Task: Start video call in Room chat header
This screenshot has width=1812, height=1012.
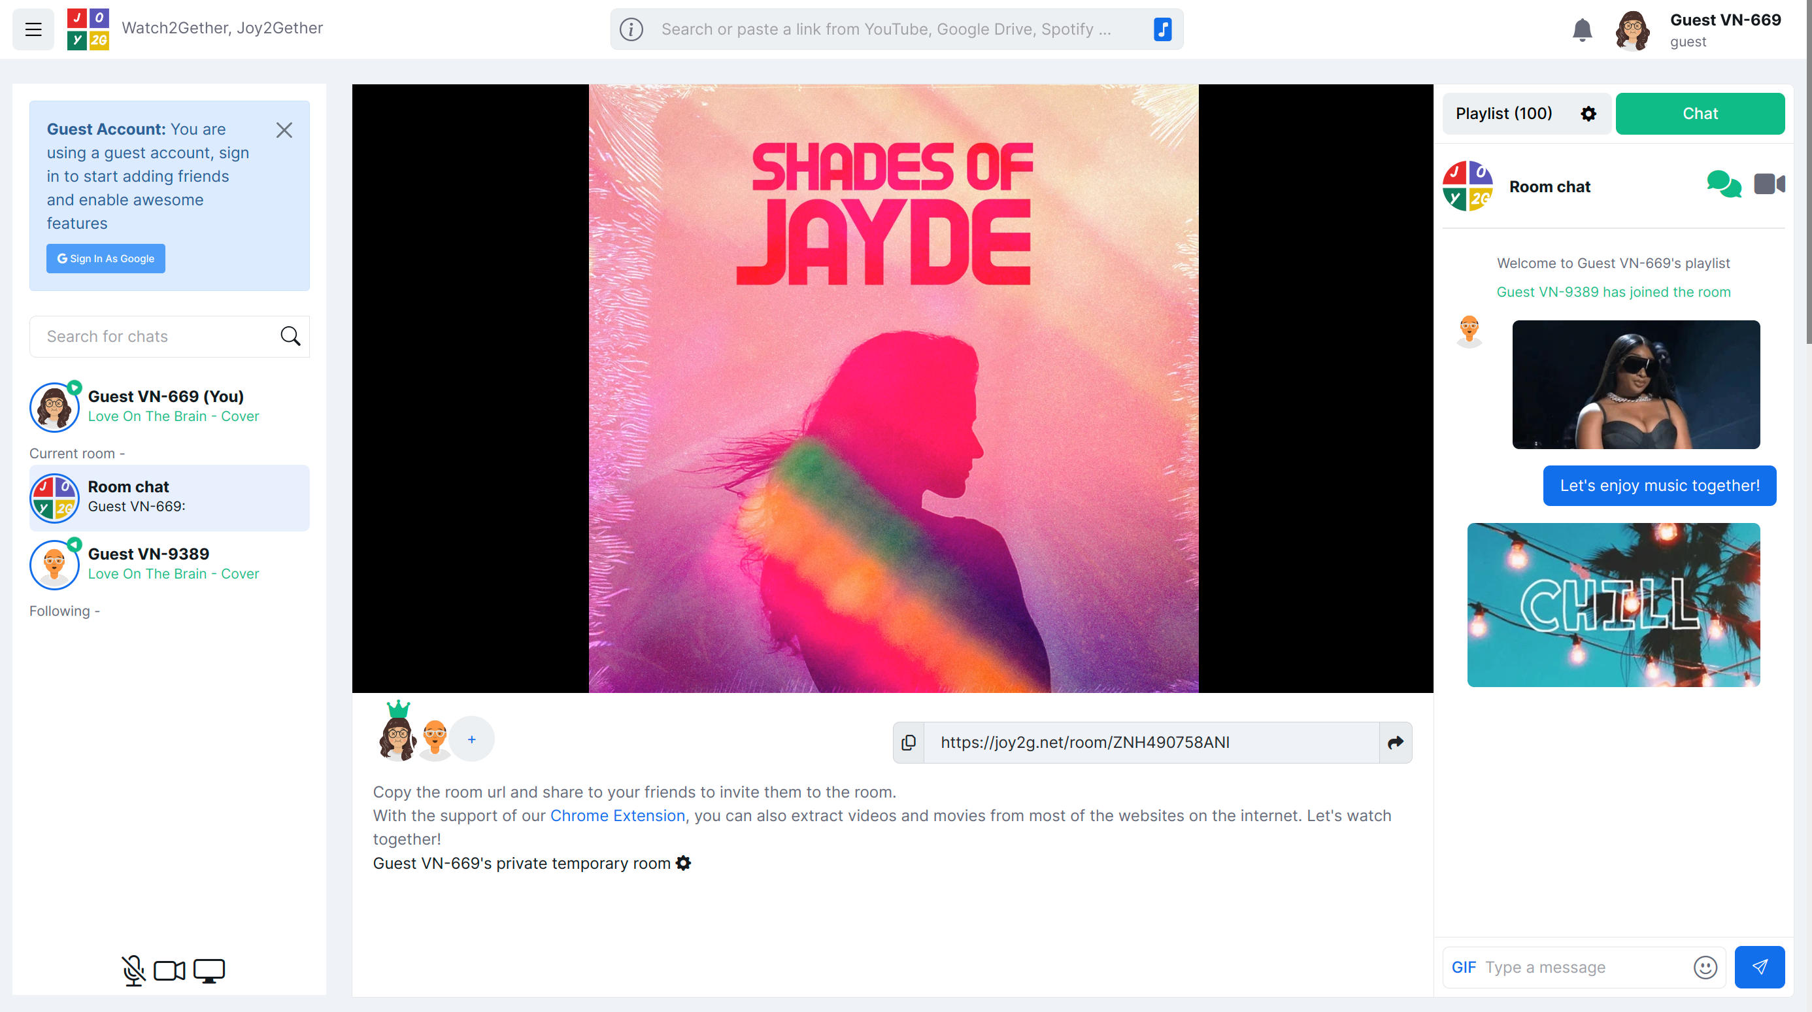Action: [x=1770, y=184]
